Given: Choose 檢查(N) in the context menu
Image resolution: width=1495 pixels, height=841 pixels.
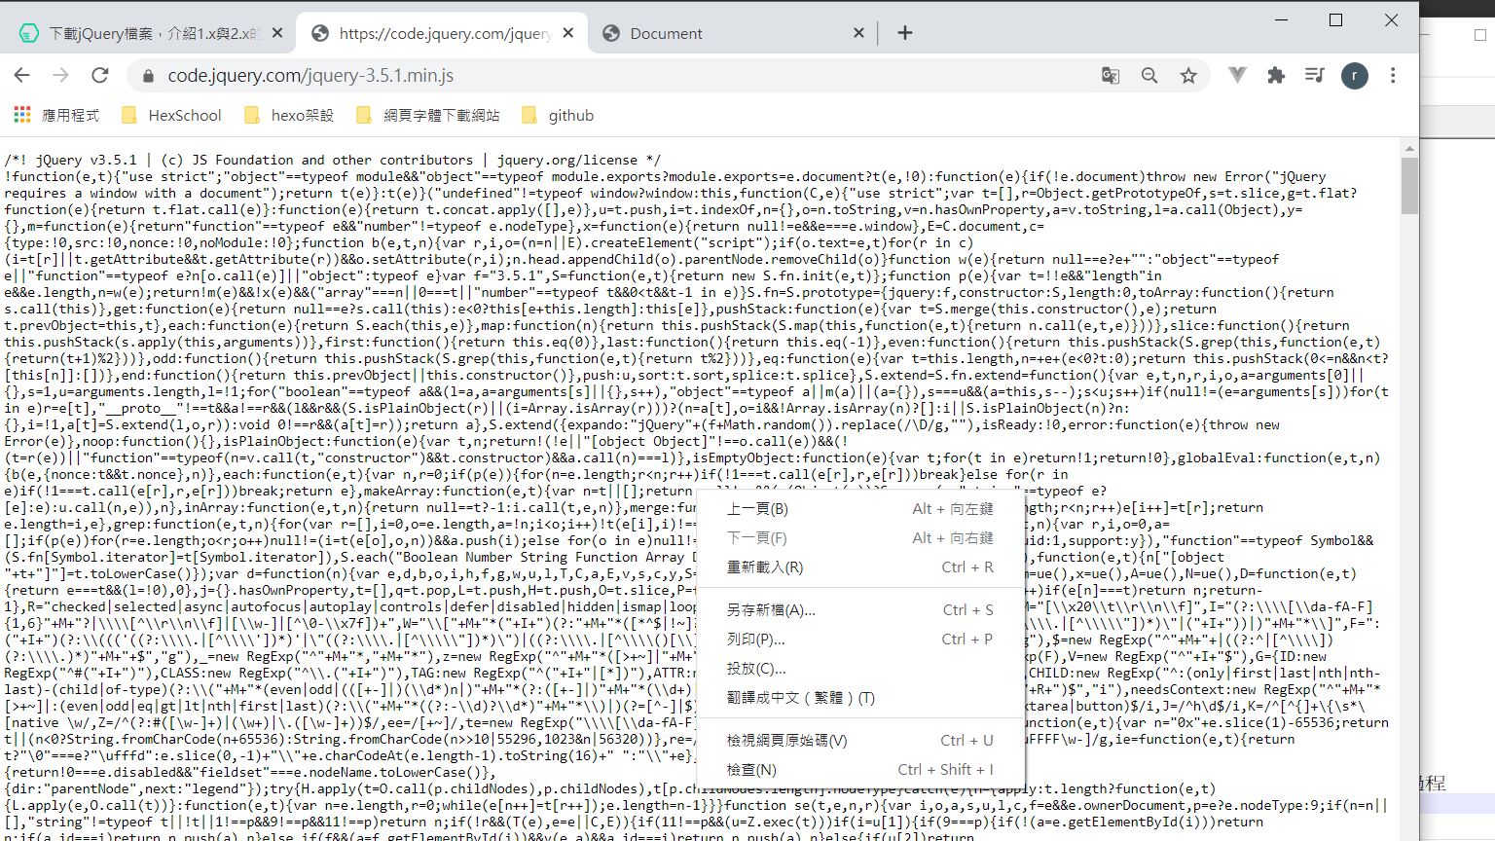Looking at the screenshot, I should pyautogui.click(x=860, y=769).
